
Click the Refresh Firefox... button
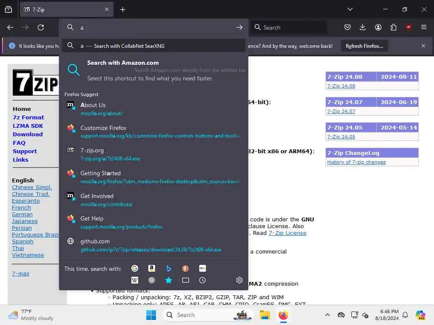coord(364,46)
